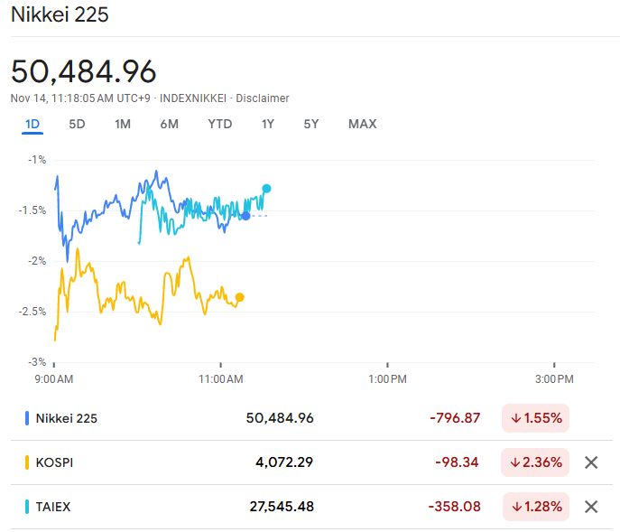Click the yellow KOSPI color marker
This screenshot has height=532, width=620.
(27, 462)
